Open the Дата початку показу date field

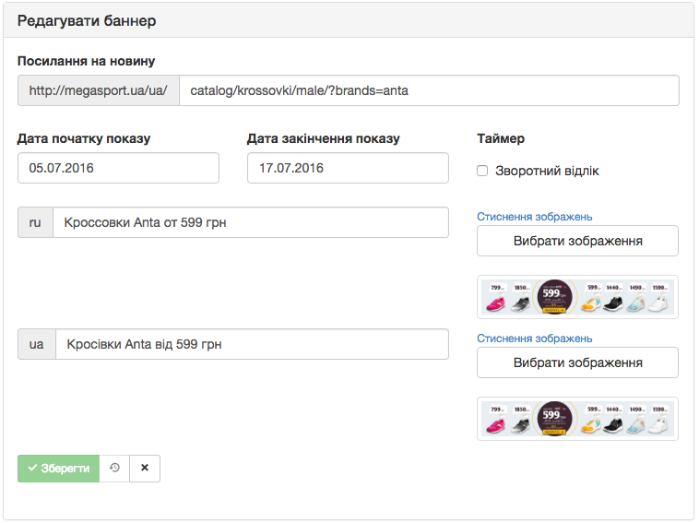[118, 168]
